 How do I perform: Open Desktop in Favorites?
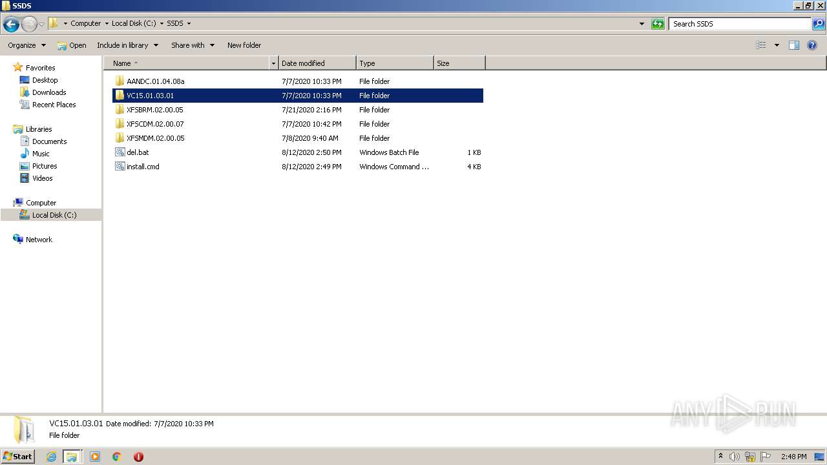click(x=45, y=80)
